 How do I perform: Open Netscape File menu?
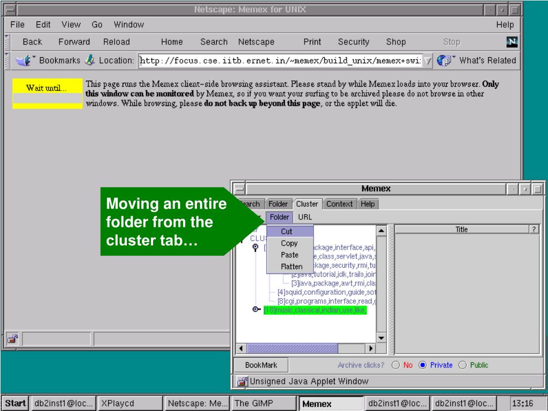click(18, 25)
